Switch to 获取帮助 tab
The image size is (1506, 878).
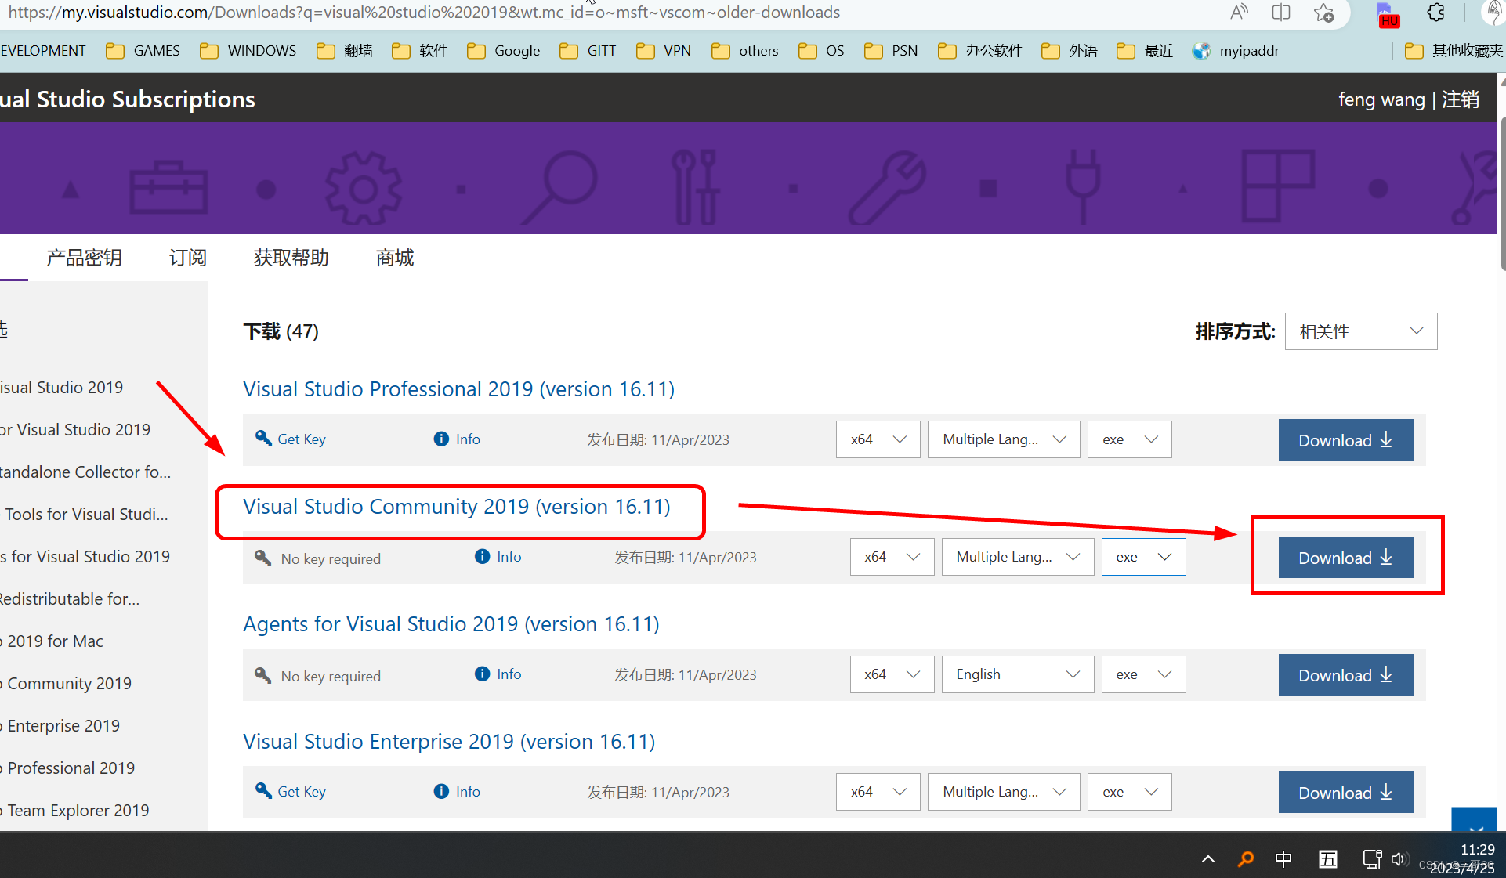click(291, 258)
